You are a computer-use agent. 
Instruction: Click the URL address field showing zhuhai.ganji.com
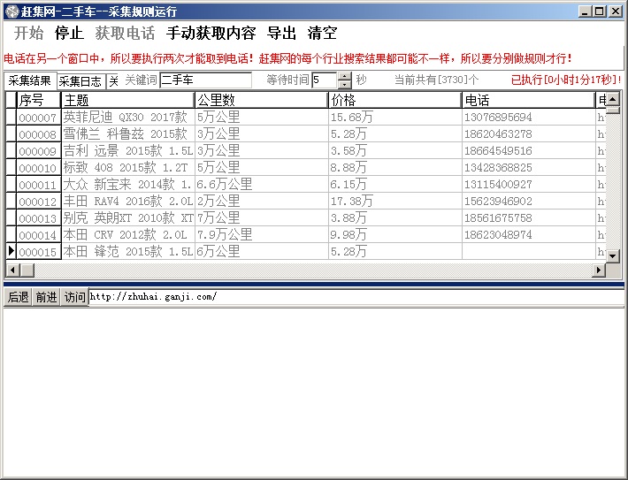point(354,297)
